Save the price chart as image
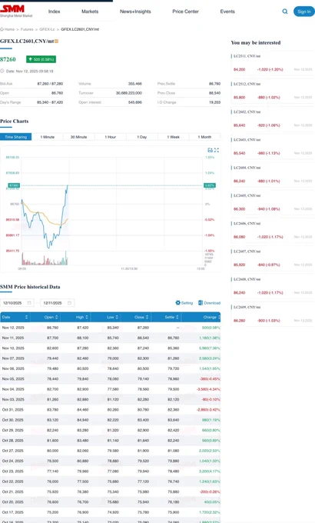315x523 pixels. coord(210,150)
